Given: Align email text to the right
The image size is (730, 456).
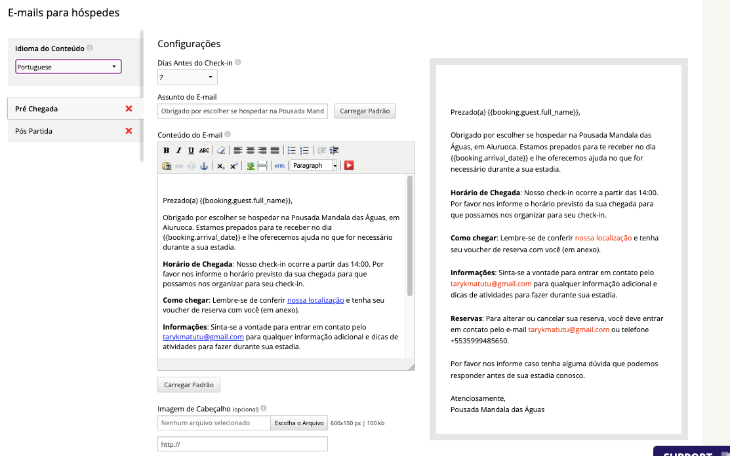Looking at the screenshot, I should tap(262, 150).
